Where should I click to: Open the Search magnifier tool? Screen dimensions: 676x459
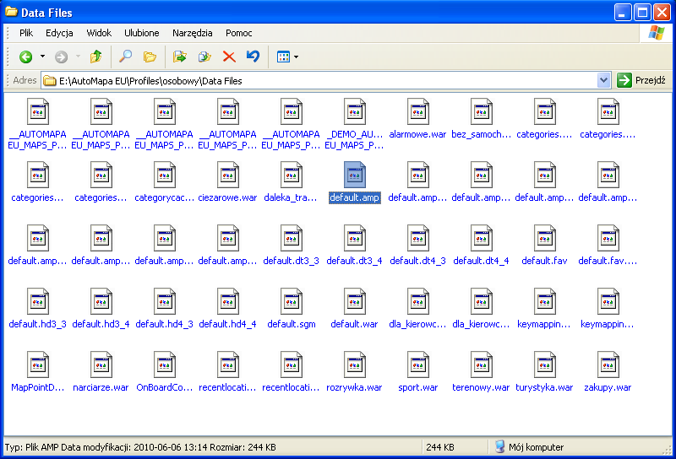point(125,57)
